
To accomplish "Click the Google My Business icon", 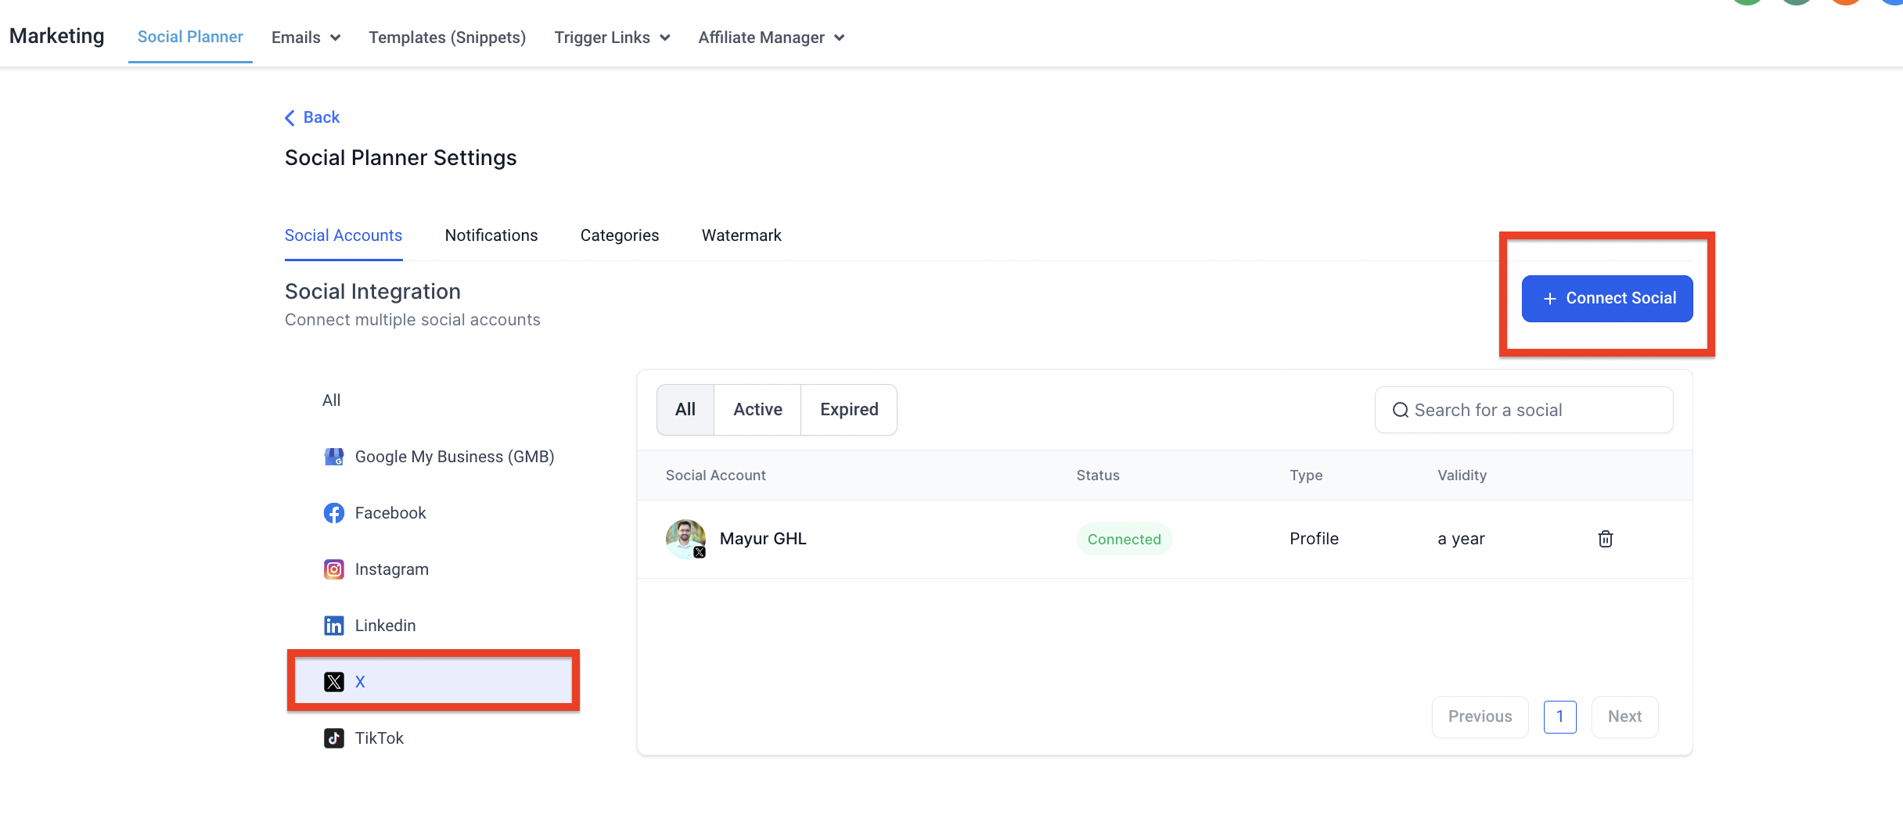I will click(334, 457).
